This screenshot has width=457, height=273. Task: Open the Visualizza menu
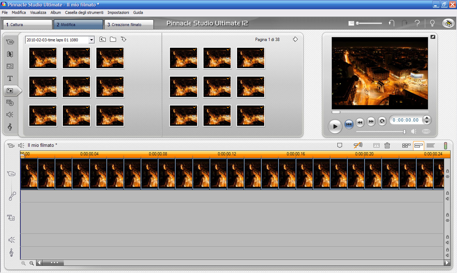click(38, 12)
